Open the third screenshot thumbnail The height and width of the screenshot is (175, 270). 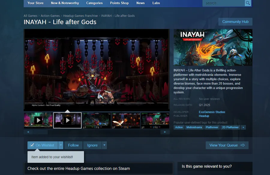97,120
